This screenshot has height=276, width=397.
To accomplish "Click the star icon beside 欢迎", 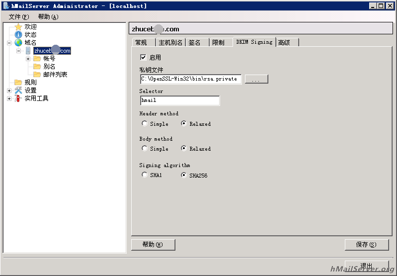I will pos(18,26).
